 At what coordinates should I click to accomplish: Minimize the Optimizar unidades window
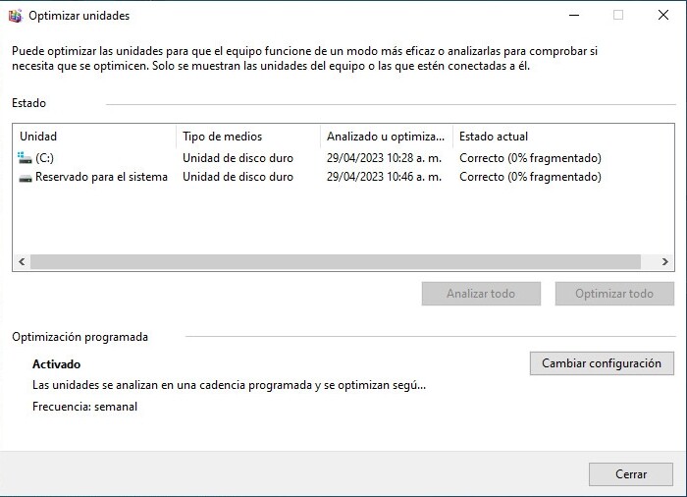[572, 16]
